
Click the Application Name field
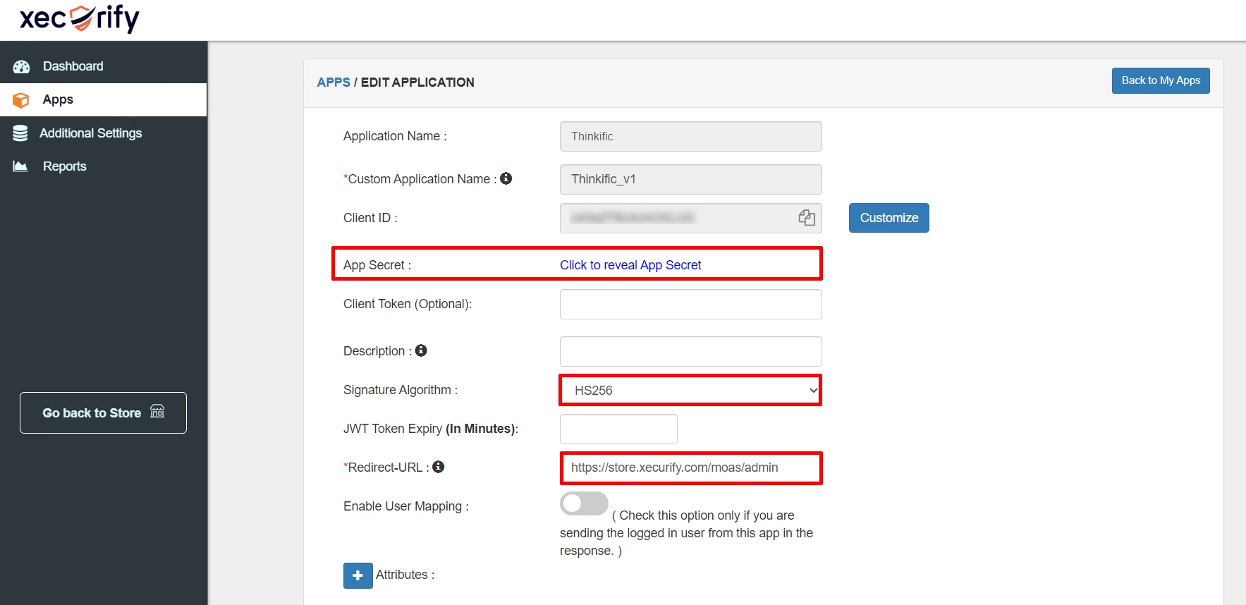tap(690, 136)
